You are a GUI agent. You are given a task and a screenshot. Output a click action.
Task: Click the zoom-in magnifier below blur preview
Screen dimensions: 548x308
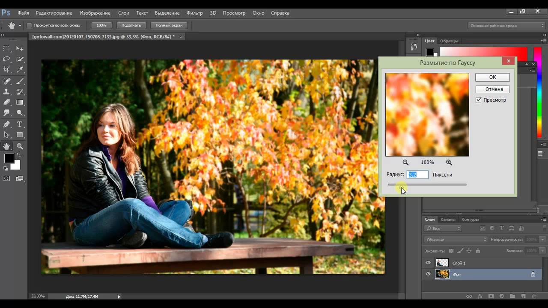click(x=449, y=163)
